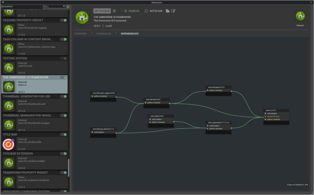This screenshot has height=195, width=314.
Task: Check the Autoload checkbox
Action: (x=146, y=11)
